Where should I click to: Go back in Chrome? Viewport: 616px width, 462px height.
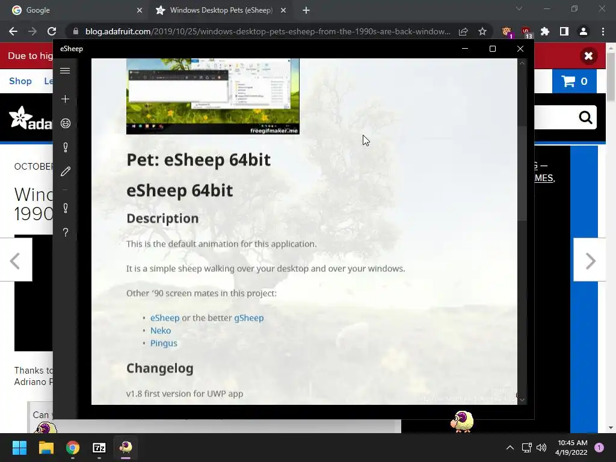13,31
